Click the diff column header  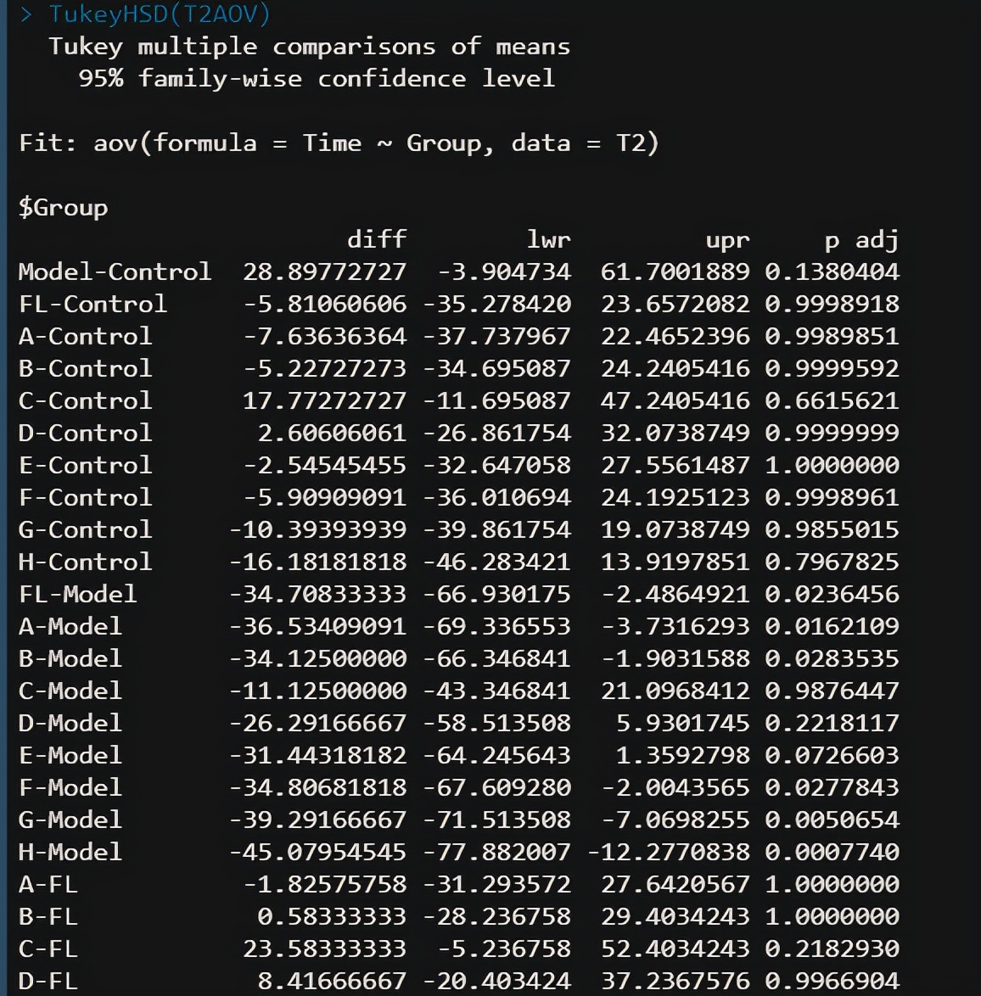(x=376, y=239)
